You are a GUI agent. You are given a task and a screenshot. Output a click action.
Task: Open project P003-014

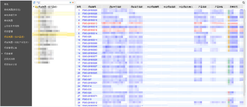point(87,86)
